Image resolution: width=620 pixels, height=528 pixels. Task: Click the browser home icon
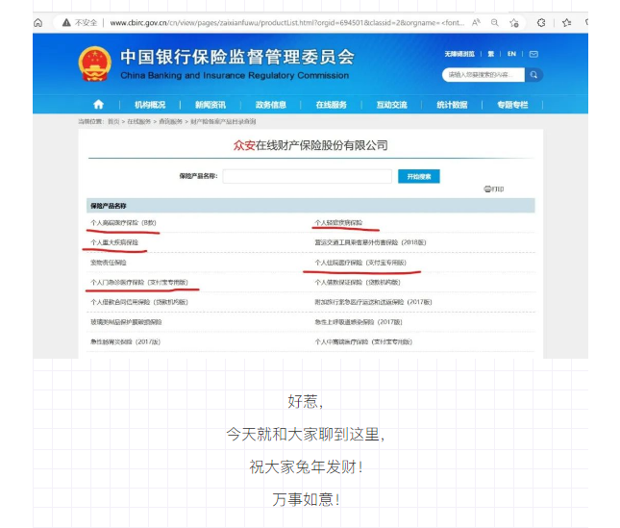pyautogui.click(x=37, y=22)
